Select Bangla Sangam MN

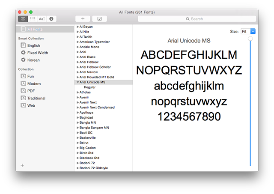[x=104, y=128]
